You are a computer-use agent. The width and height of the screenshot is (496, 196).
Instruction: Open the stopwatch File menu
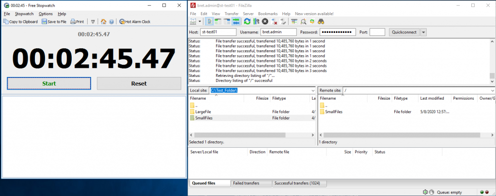[7, 14]
